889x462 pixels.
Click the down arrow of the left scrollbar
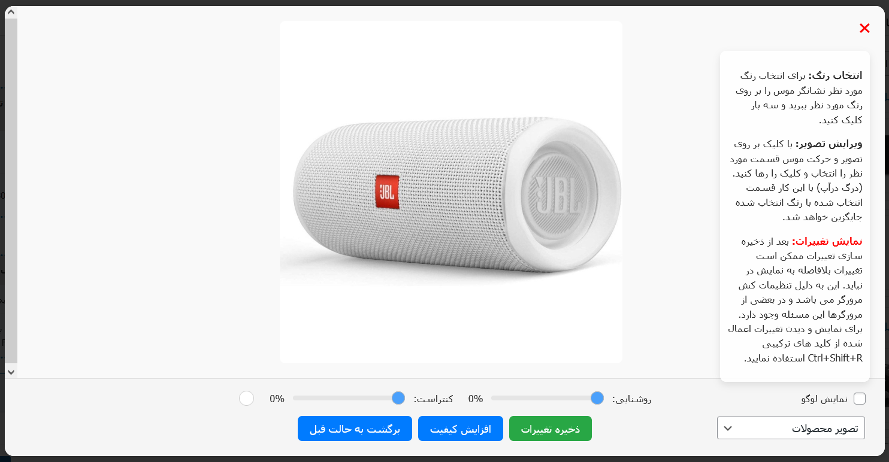11,372
